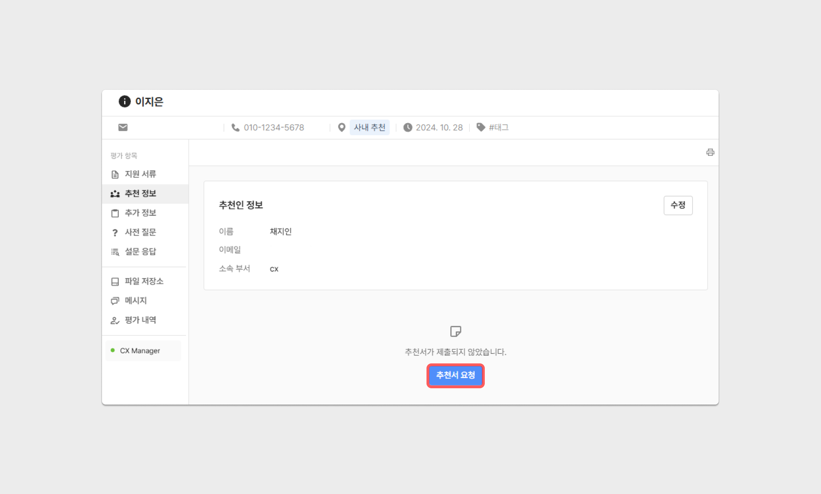Click the info icon beside 이지은
Image resolution: width=821 pixels, height=494 pixels.
124,101
